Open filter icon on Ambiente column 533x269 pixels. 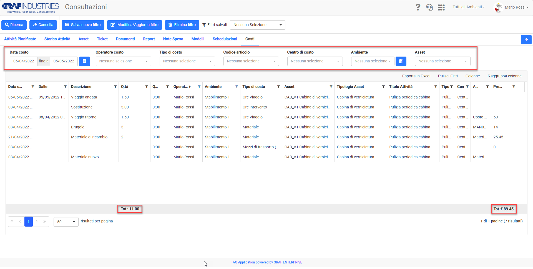[x=237, y=87]
